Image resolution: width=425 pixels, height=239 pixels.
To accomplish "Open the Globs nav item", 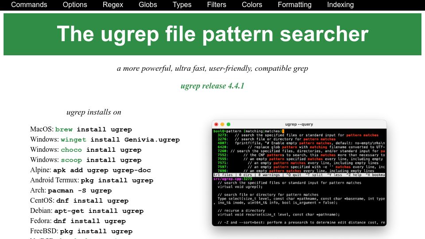I will [148, 4].
